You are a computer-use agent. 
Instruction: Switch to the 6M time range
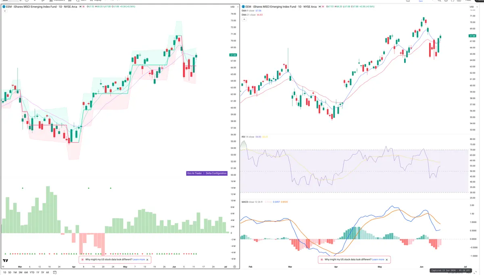(26, 273)
